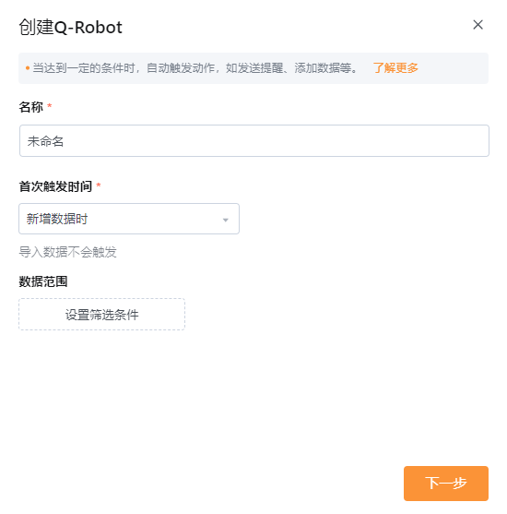This screenshot has width=507, height=514.
Task: Click the red asterisk next to 名称
Action: [x=50, y=105]
